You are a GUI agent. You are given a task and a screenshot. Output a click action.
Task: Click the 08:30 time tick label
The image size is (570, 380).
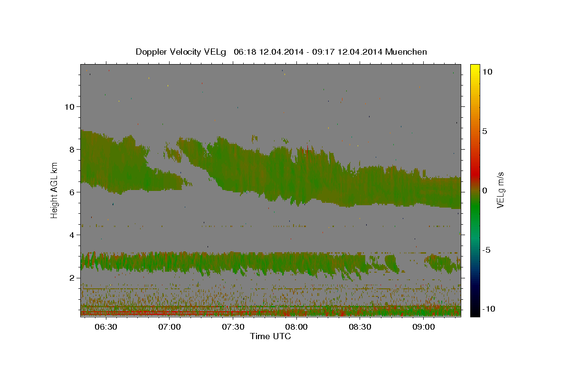(x=360, y=327)
